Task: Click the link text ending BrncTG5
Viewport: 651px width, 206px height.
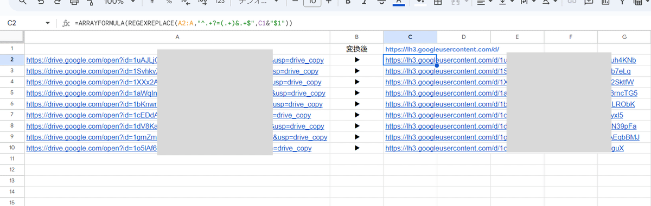Action: click(x=624, y=93)
